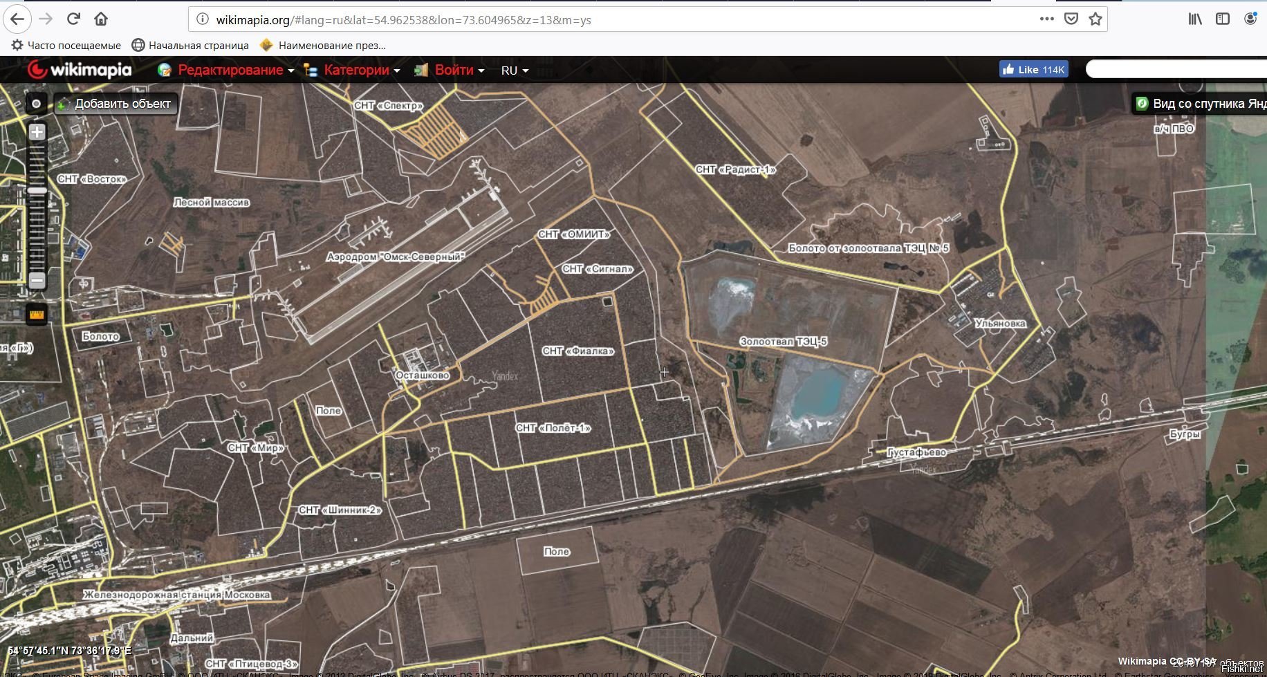Toggle the Firefox sidebar view

(x=1223, y=19)
